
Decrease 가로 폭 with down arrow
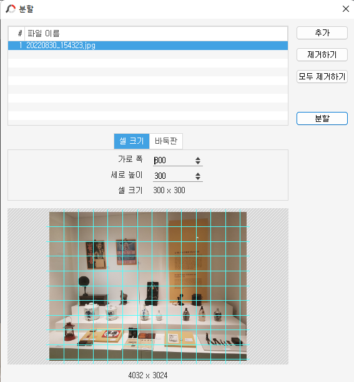click(x=198, y=163)
